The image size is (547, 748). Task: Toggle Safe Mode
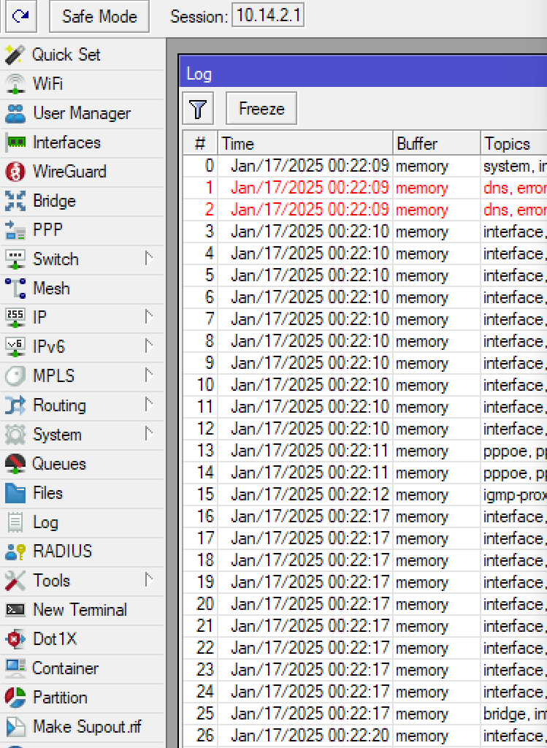(99, 17)
